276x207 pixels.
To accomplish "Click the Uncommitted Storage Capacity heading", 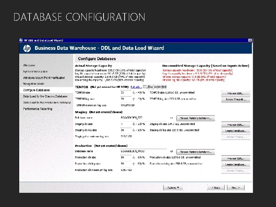I will [x=205, y=66].
